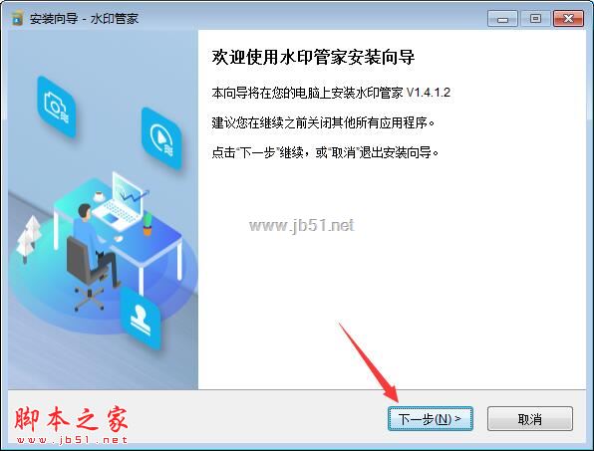Click the potted plant on the desk

[x=148, y=224]
